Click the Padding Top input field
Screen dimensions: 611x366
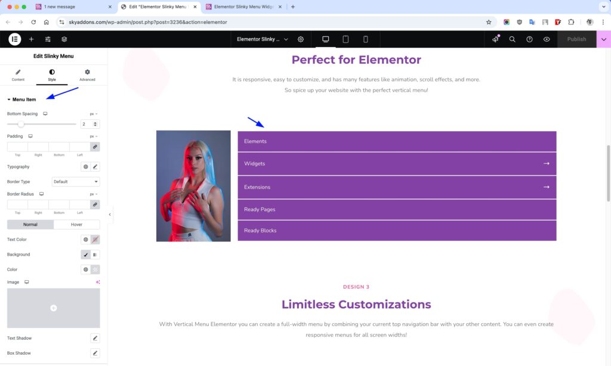pyautogui.click(x=17, y=147)
